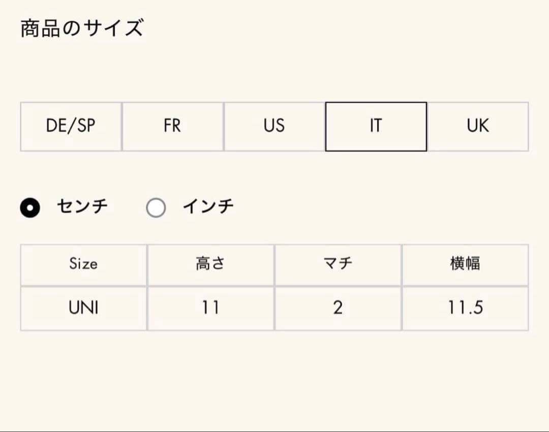
Task: Click the マチ column header
Action: [338, 264]
